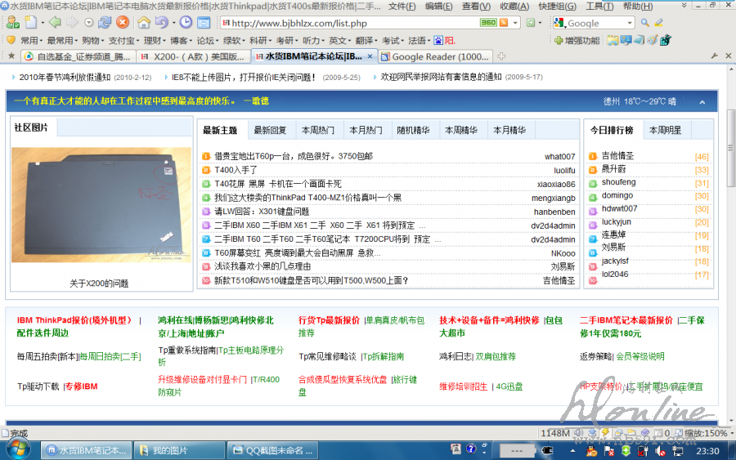The height and width of the screenshot is (460, 736).
Task: Click the green Back arrow
Action: [x=55, y=22]
